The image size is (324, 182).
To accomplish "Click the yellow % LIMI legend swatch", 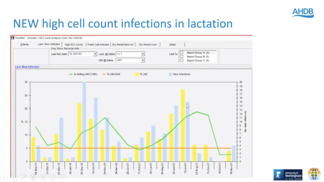I will pos(137,74).
